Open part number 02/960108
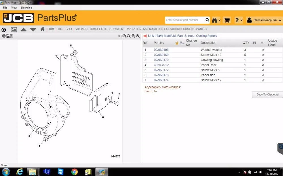283x176 pixels. click(161, 50)
